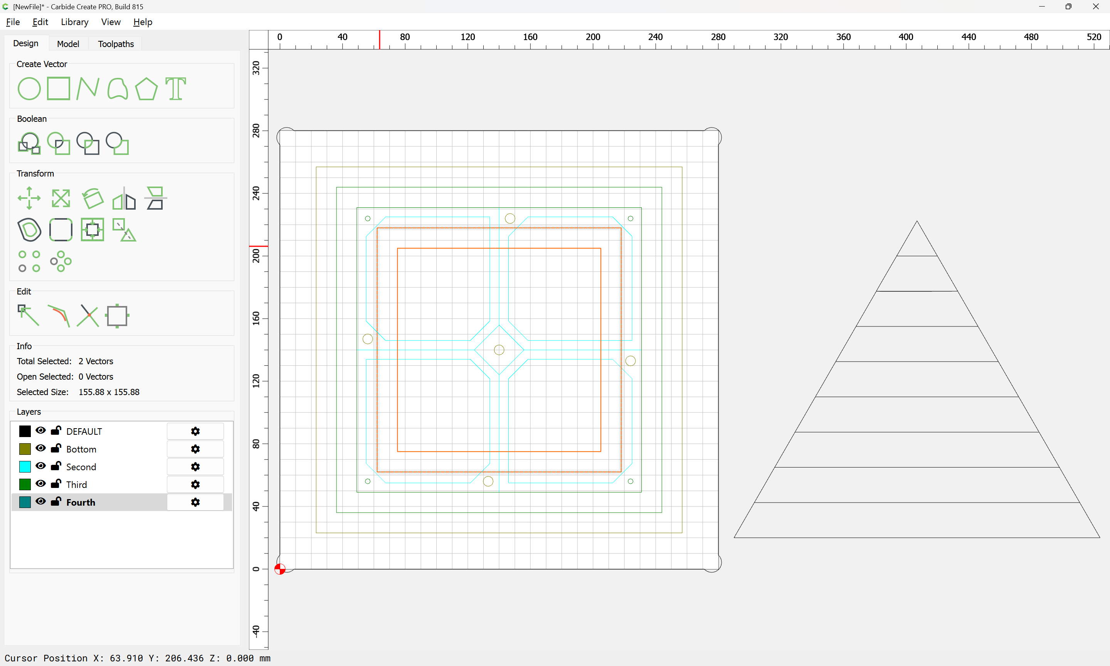
Task: Select the DEFAULT layer row name
Action: (84, 431)
